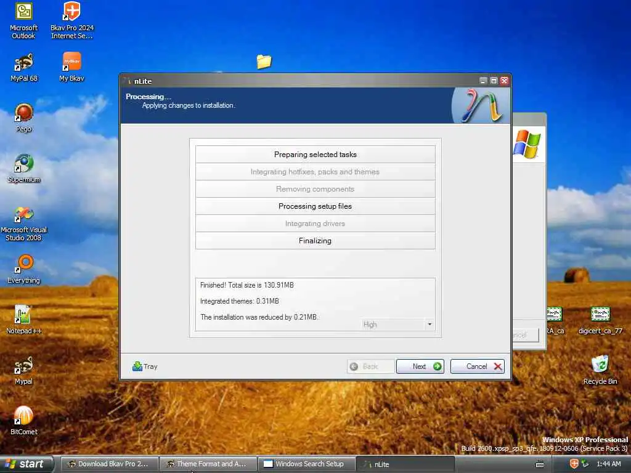
Task: Select Microsoft Visual Studio 2008 shortcut
Action: pyautogui.click(x=24, y=224)
